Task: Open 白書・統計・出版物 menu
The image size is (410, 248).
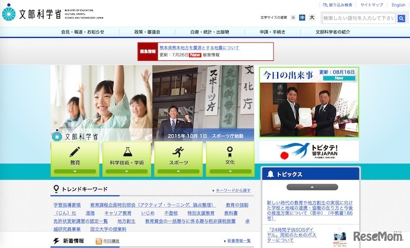Action: tap(210, 32)
